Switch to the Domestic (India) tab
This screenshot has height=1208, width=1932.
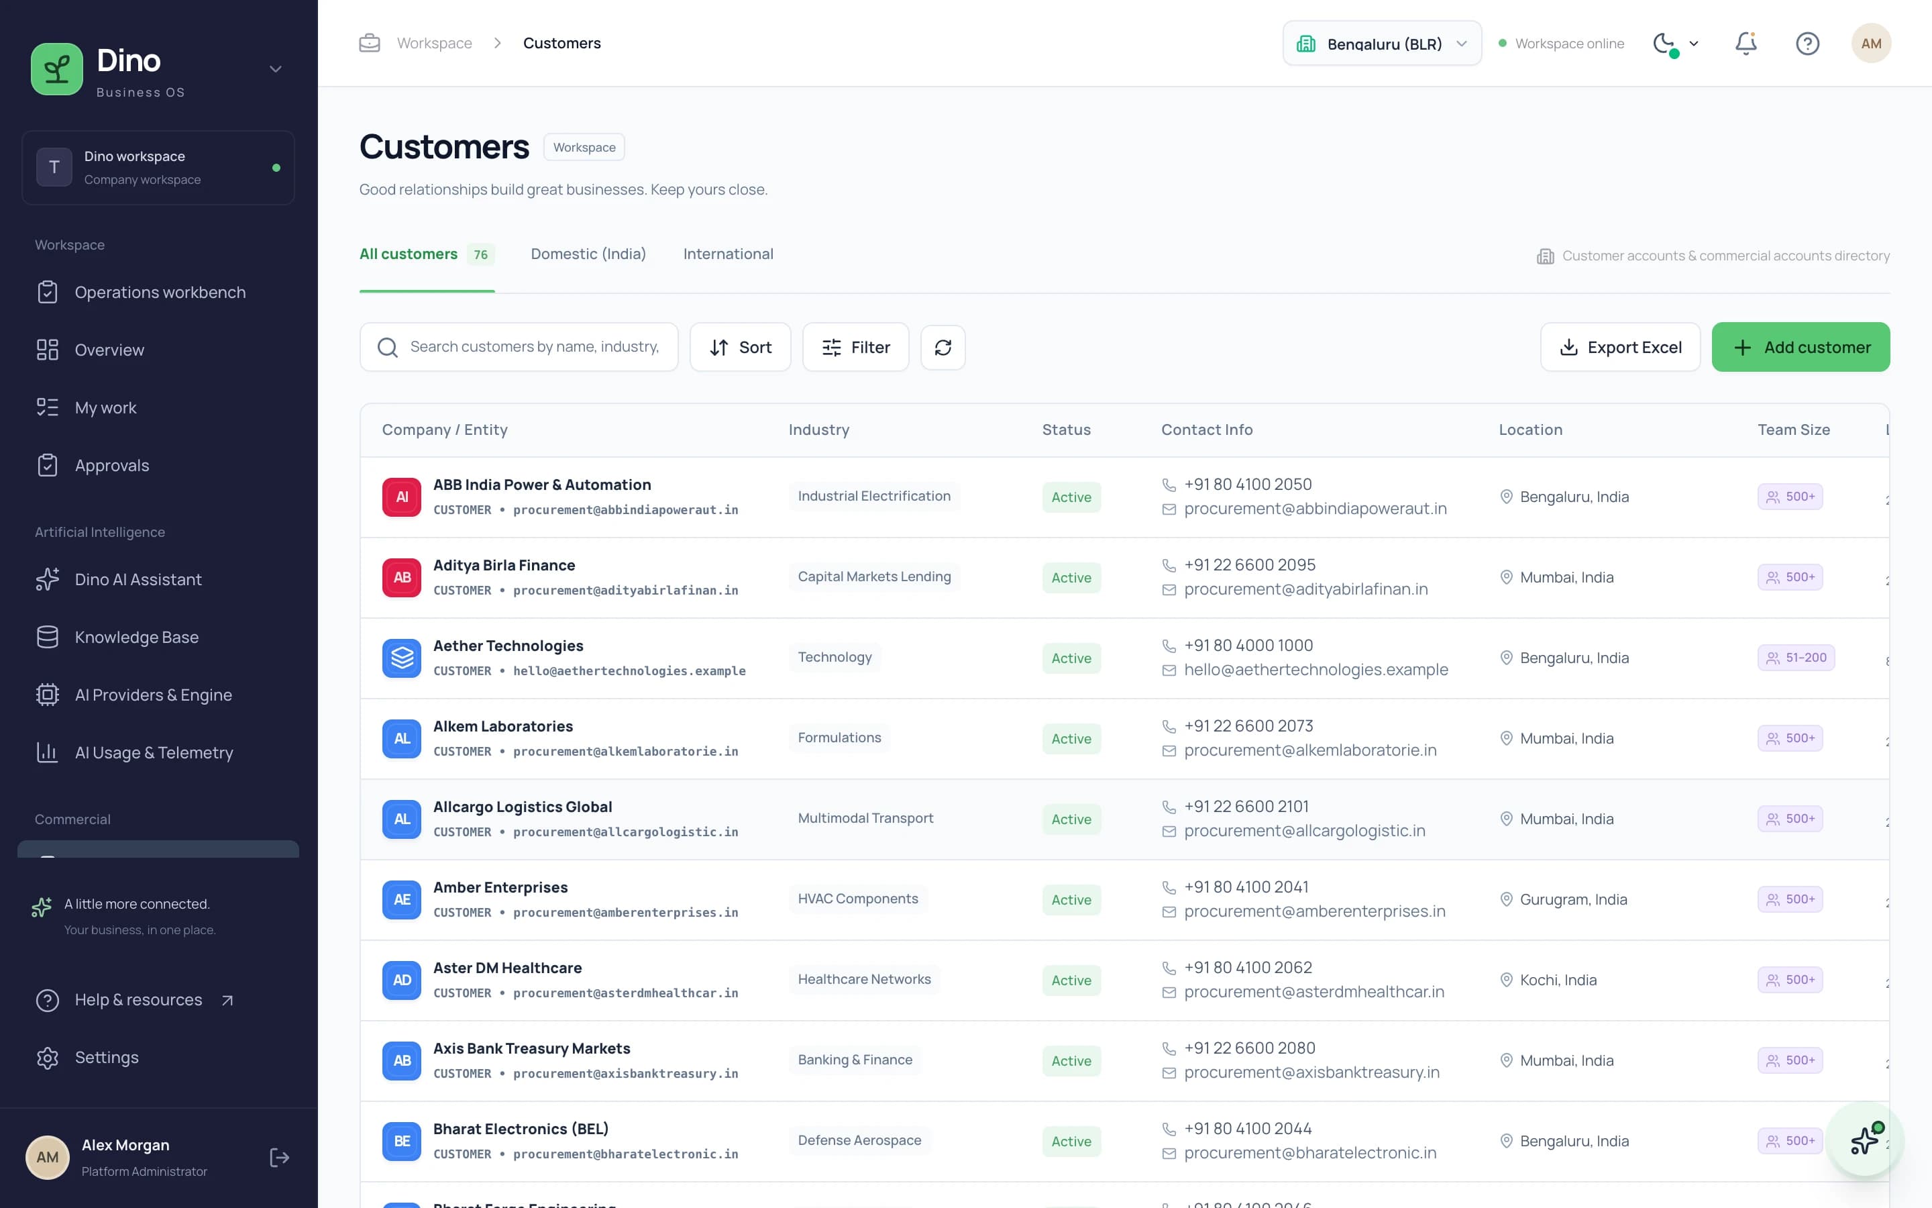click(x=588, y=254)
